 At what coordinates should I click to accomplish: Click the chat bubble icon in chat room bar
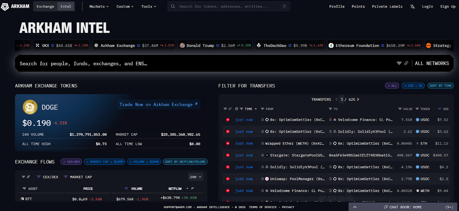[x=386, y=207]
